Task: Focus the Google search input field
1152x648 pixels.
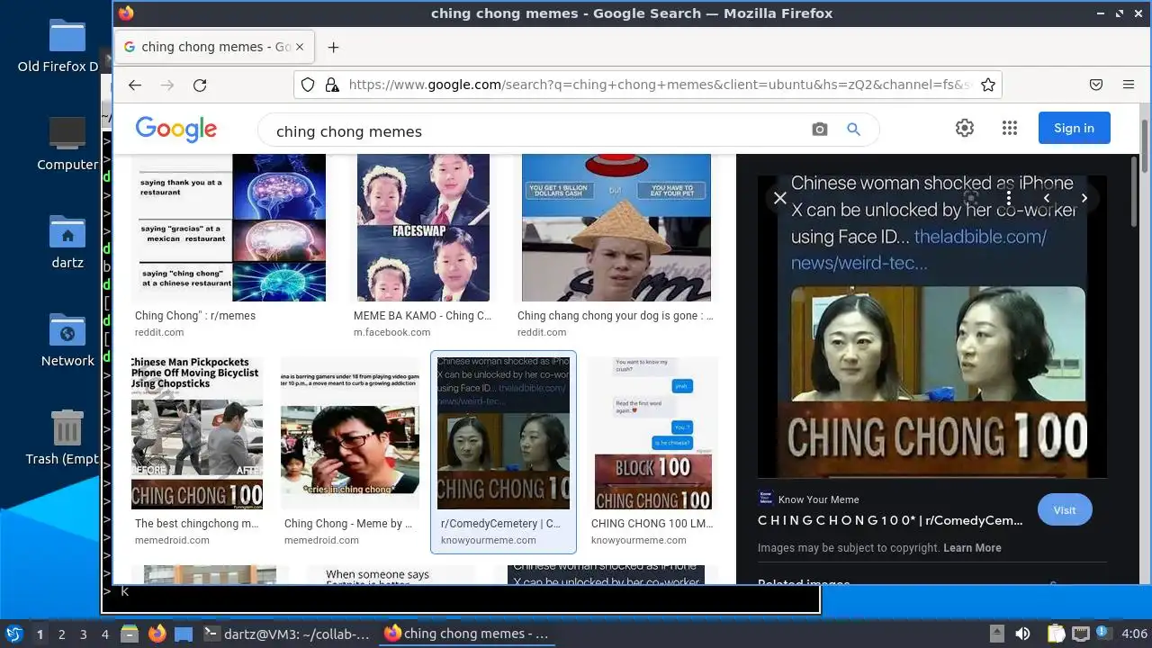Action: click(x=535, y=130)
